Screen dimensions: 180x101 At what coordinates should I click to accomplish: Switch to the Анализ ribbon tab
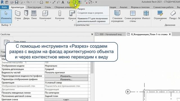click(x=123, y=7)
